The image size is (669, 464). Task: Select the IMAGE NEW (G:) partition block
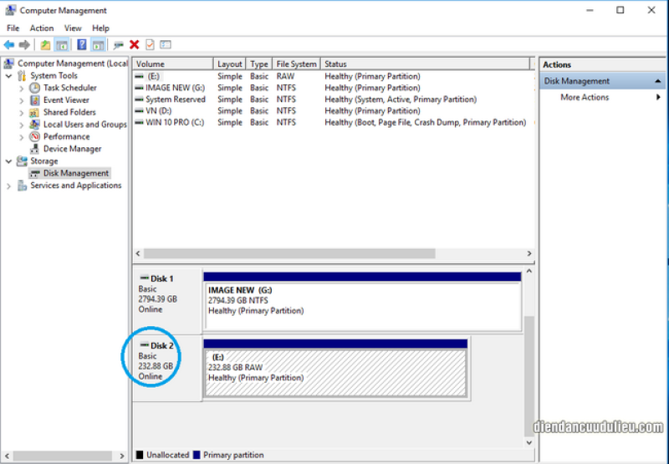pyautogui.click(x=361, y=301)
